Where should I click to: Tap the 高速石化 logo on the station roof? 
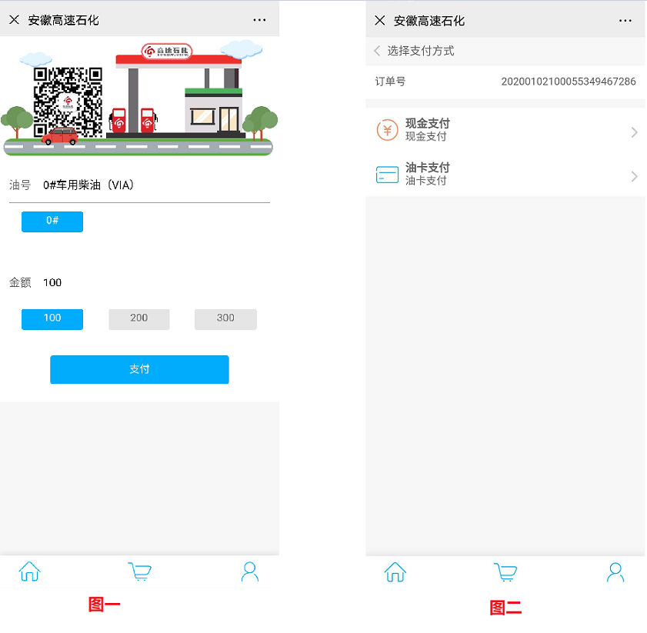tap(167, 52)
